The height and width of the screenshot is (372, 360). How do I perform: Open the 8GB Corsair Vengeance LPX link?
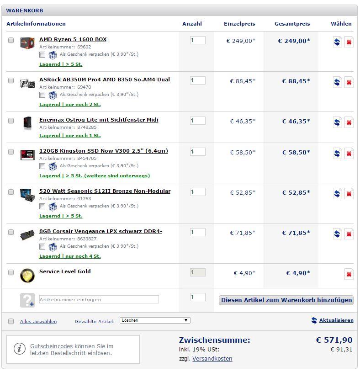(101, 231)
